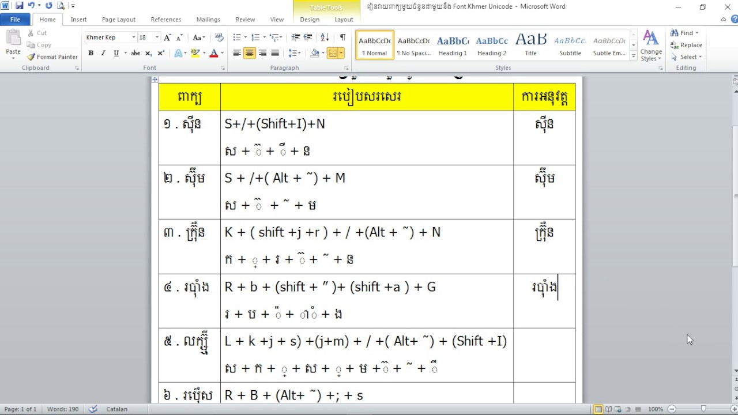Click the Shading paint bucket icon
The image size is (738, 415).
point(314,53)
